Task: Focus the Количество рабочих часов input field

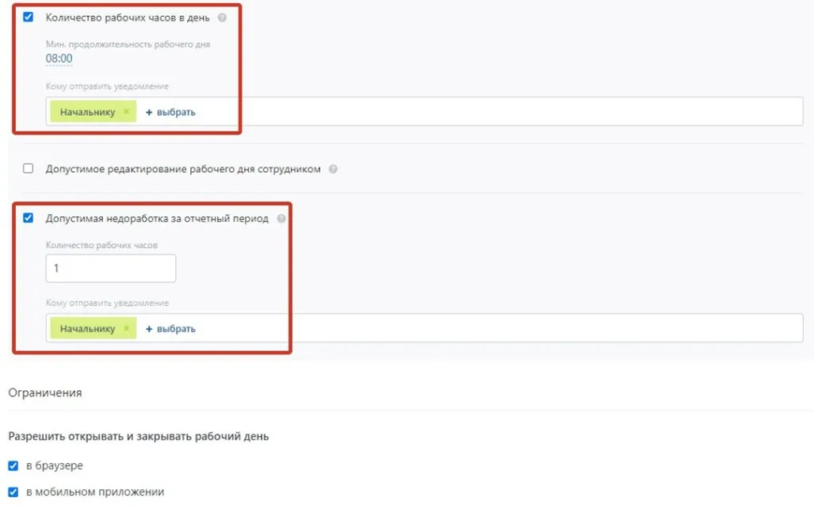Action: pos(111,269)
